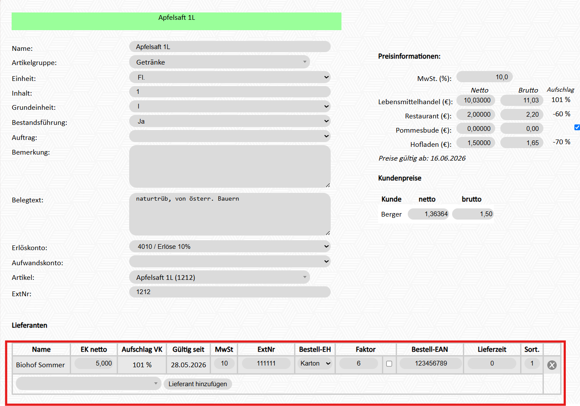Click the Lieferzeit column header

pyautogui.click(x=492, y=349)
